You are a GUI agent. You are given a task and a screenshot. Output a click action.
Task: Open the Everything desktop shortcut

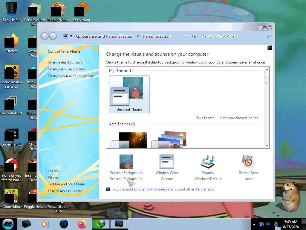pyautogui.click(x=82, y=12)
